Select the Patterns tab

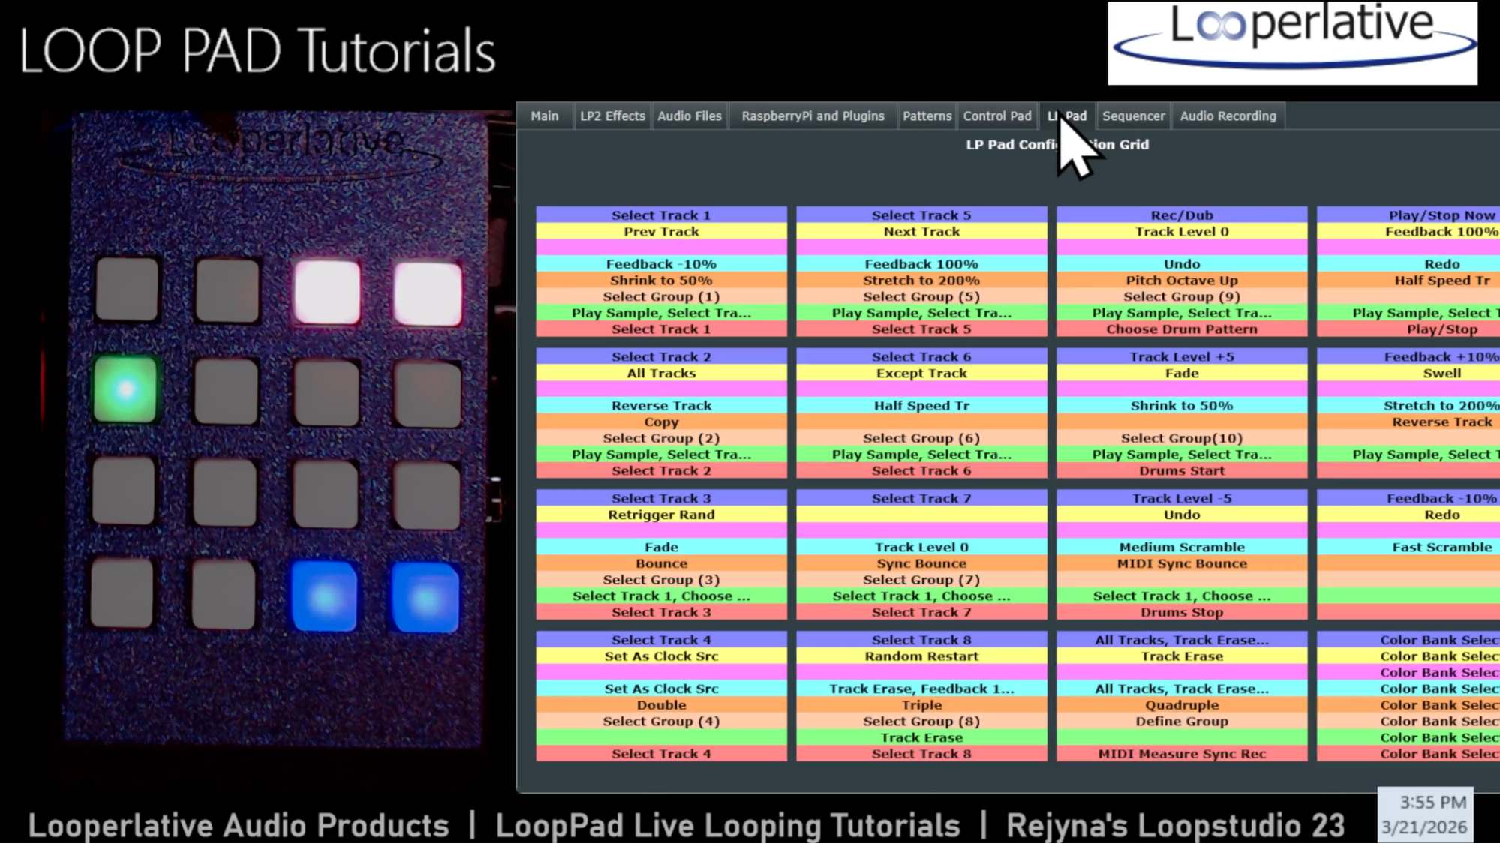coord(927,116)
